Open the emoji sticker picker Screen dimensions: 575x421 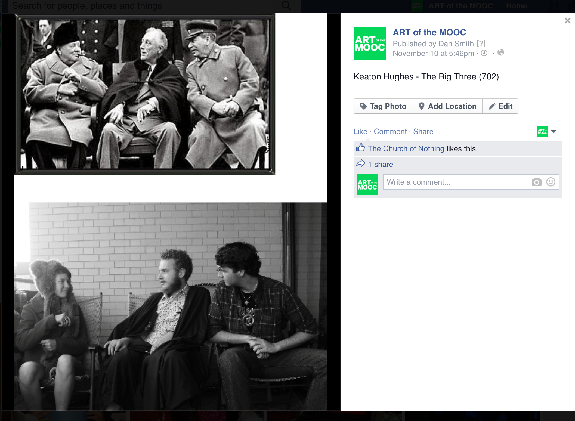551,182
